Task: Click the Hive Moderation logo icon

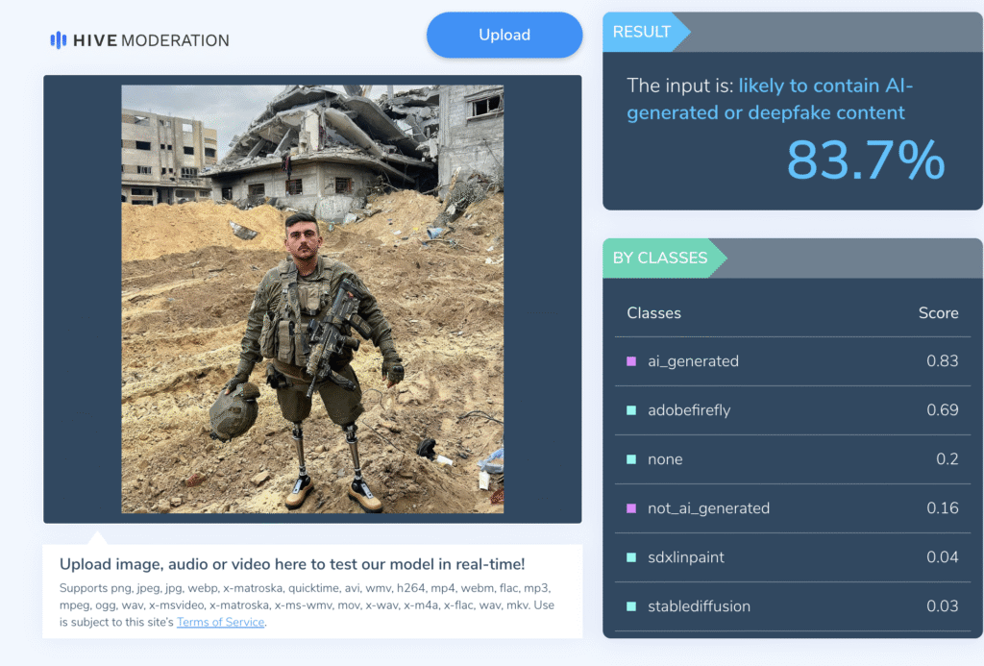Action: 59,40
